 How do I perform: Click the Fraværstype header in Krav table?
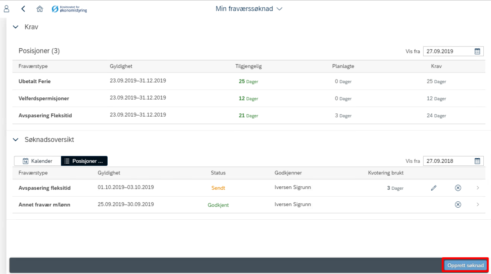pos(33,66)
